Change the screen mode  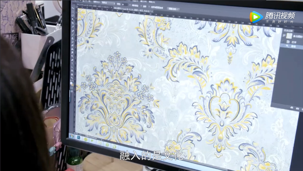pos(72,91)
